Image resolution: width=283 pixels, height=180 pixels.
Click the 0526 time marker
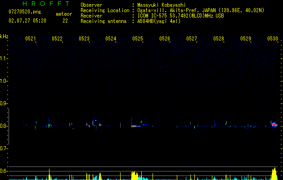(165, 39)
